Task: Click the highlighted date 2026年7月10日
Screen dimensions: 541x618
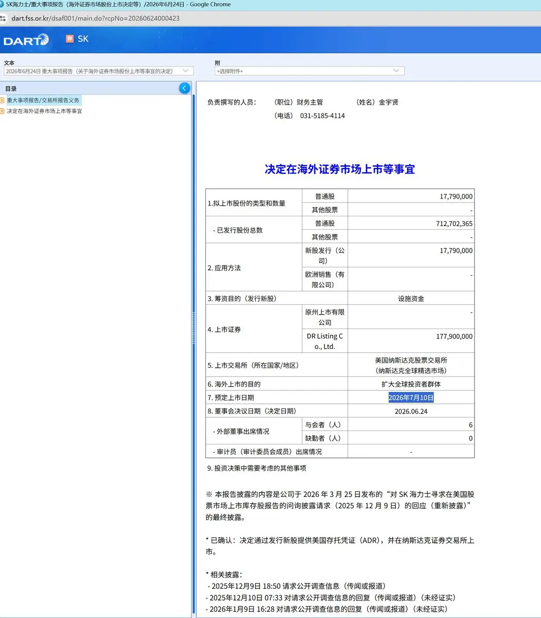Action: (x=411, y=398)
